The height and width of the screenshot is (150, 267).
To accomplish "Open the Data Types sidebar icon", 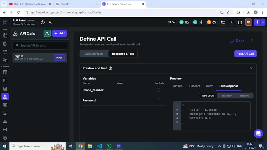I will click(5, 81).
